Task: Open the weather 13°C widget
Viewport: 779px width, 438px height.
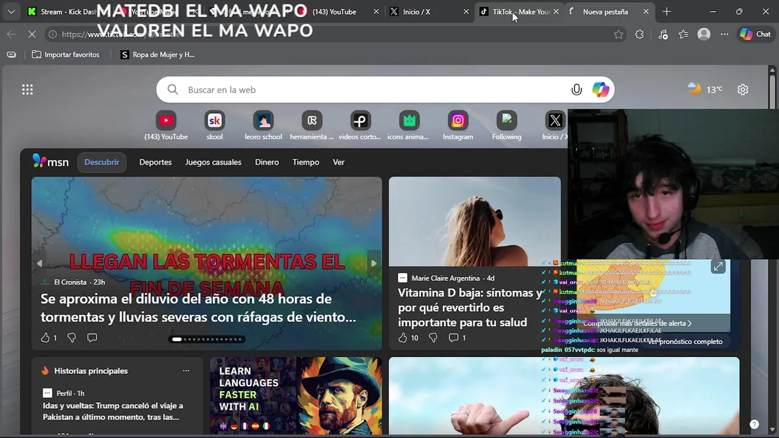Action: (x=705, y=89)
